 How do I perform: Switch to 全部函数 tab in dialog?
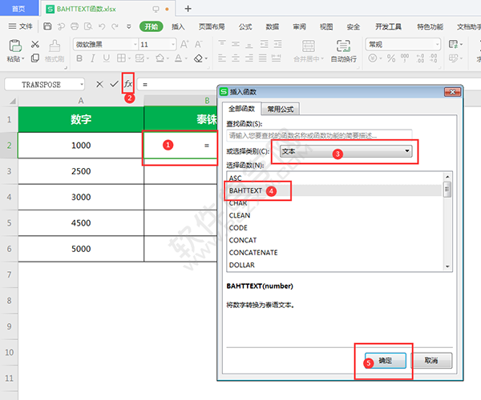[241, 109]
